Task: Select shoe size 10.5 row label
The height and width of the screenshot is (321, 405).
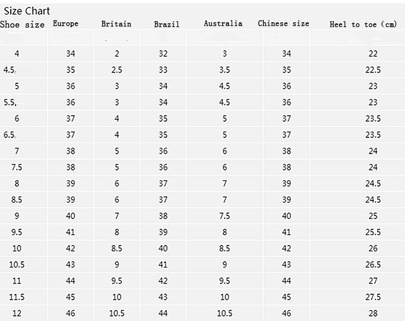Action: [17, 265]
